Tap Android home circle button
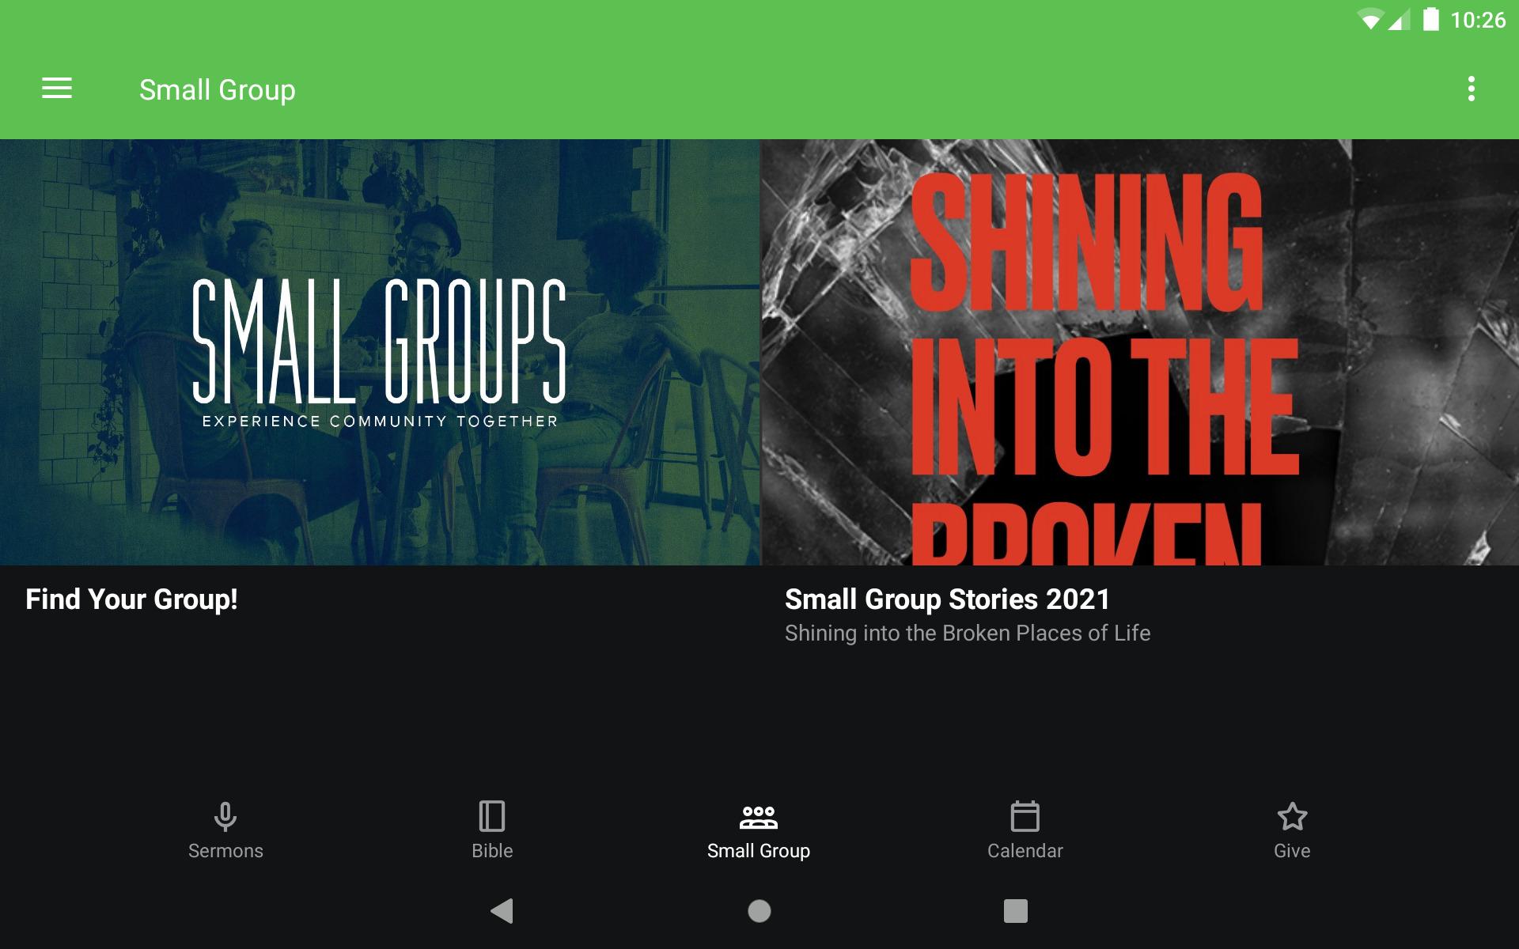 pyautogui.click(x=759, y=911)
